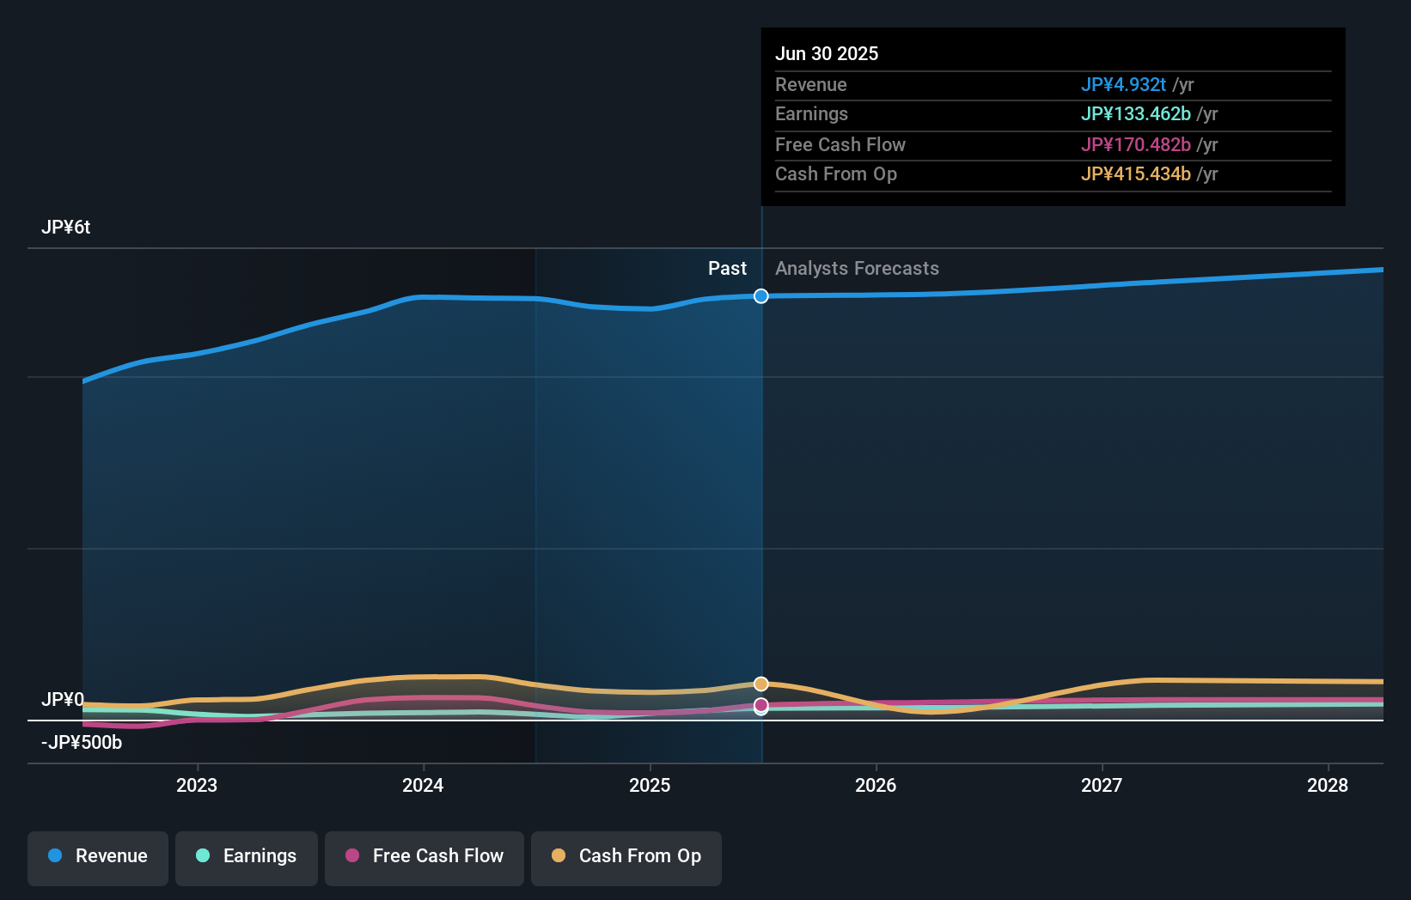Click the -JP¥500b y-axis label

(82, 743)
